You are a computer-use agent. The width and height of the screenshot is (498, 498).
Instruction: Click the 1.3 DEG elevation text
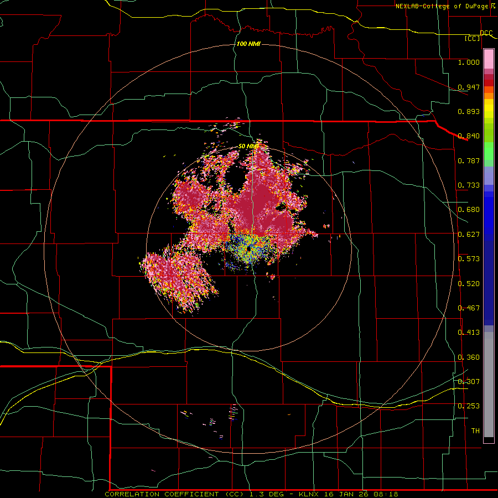pyautogui.click(x=268, y=494)
